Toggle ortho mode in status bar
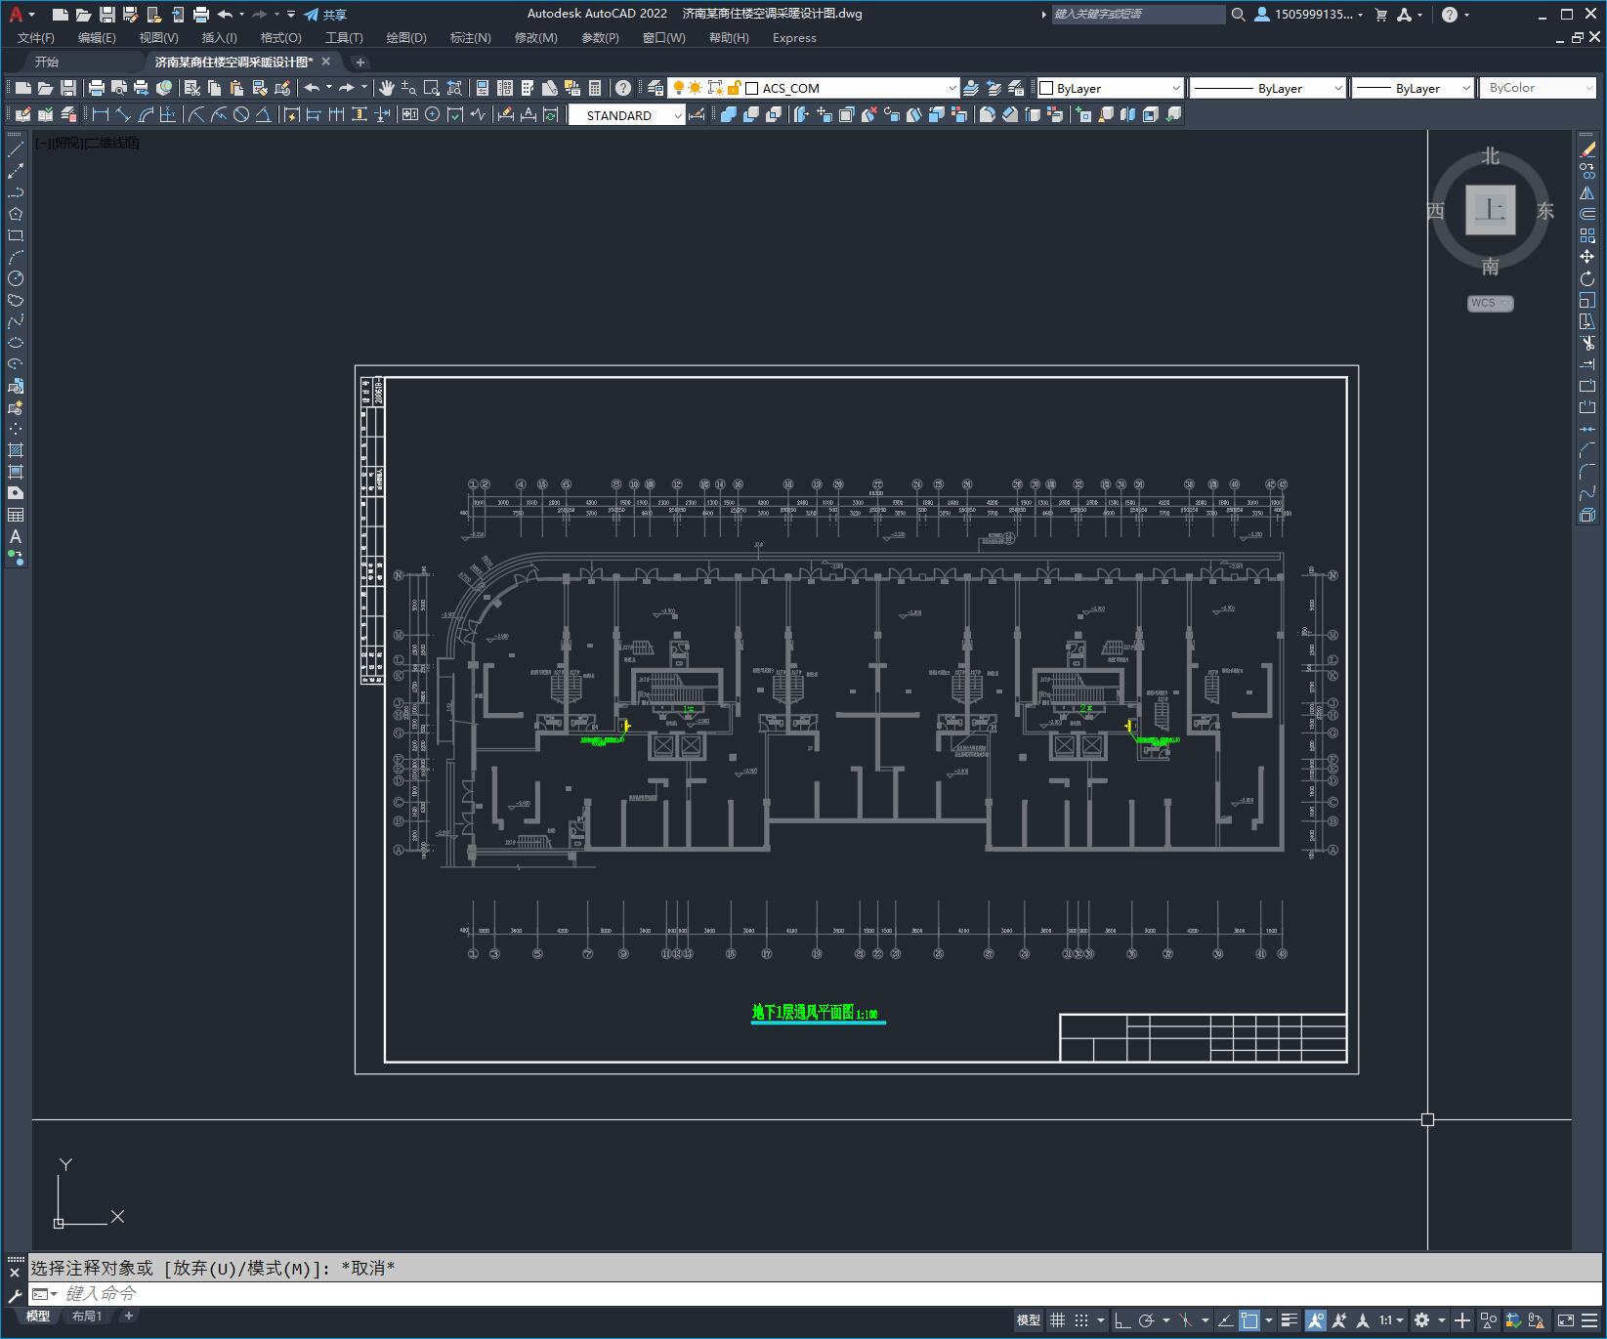The image size is (1607, 1339). click(x=1122, y=1320)
